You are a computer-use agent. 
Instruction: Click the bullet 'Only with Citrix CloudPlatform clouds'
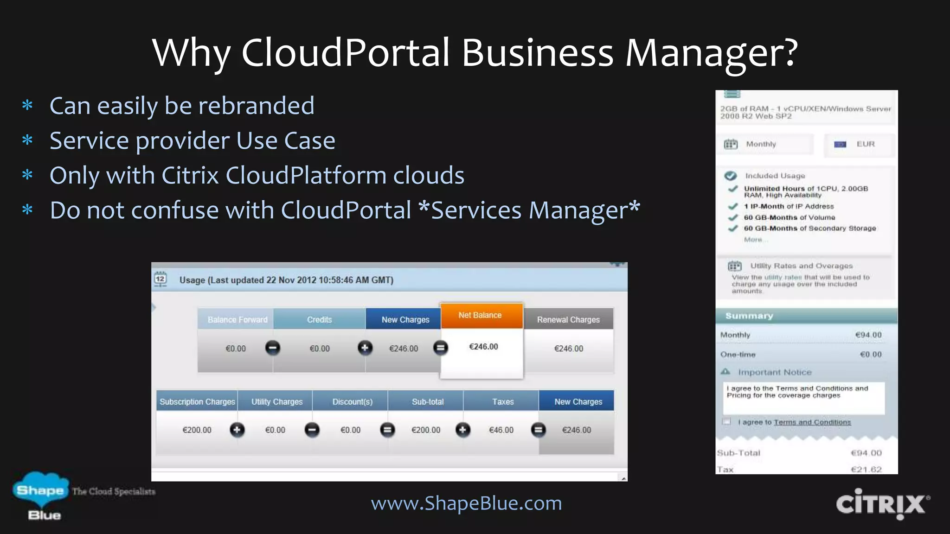pyautogui.click(x=257, y=175)
